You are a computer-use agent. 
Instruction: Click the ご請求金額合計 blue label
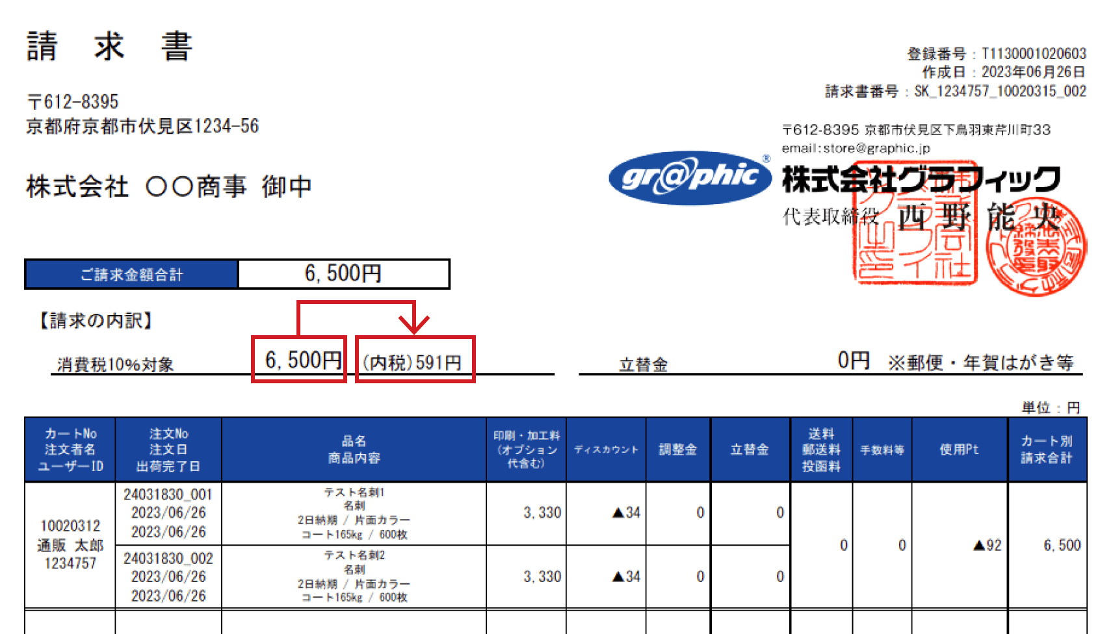(131, 274)
